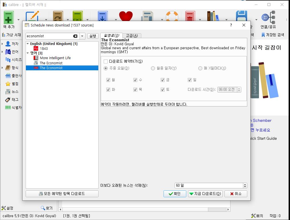
Task: Click the Fetch news newspaper icon
Action: coord(147,16)
